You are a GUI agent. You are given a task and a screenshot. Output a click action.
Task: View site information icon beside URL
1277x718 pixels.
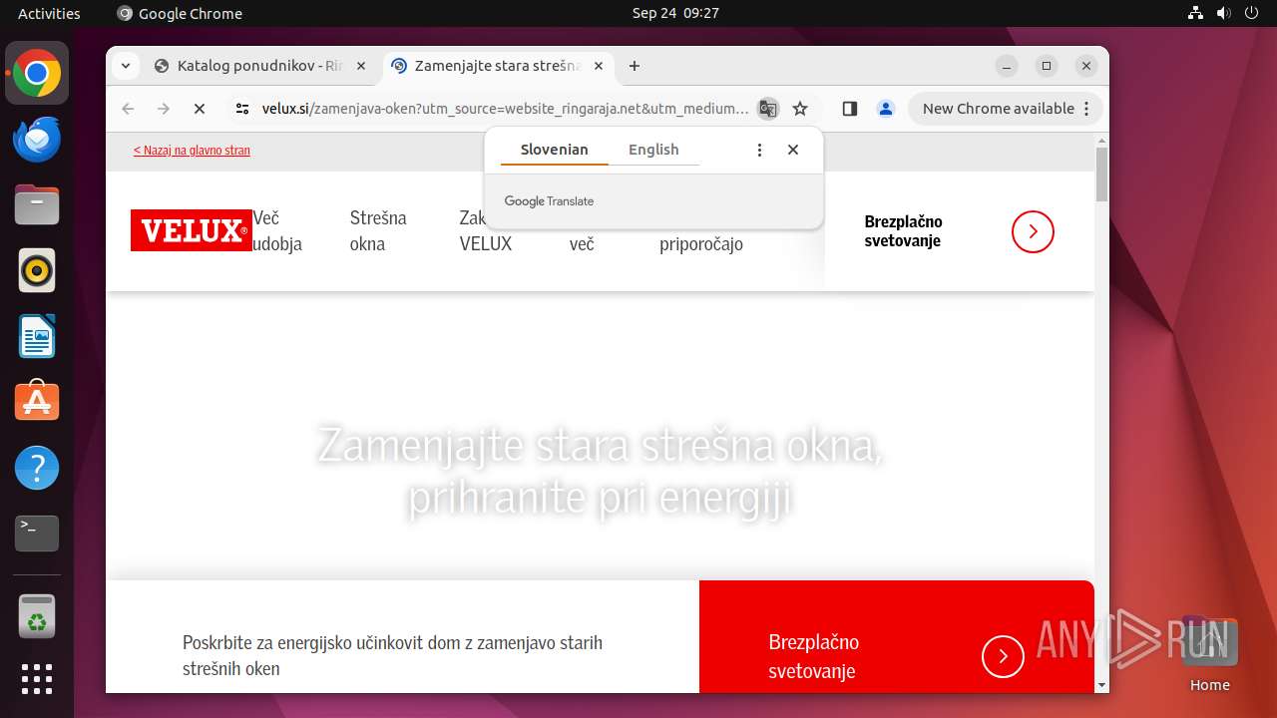coord(241,109)
